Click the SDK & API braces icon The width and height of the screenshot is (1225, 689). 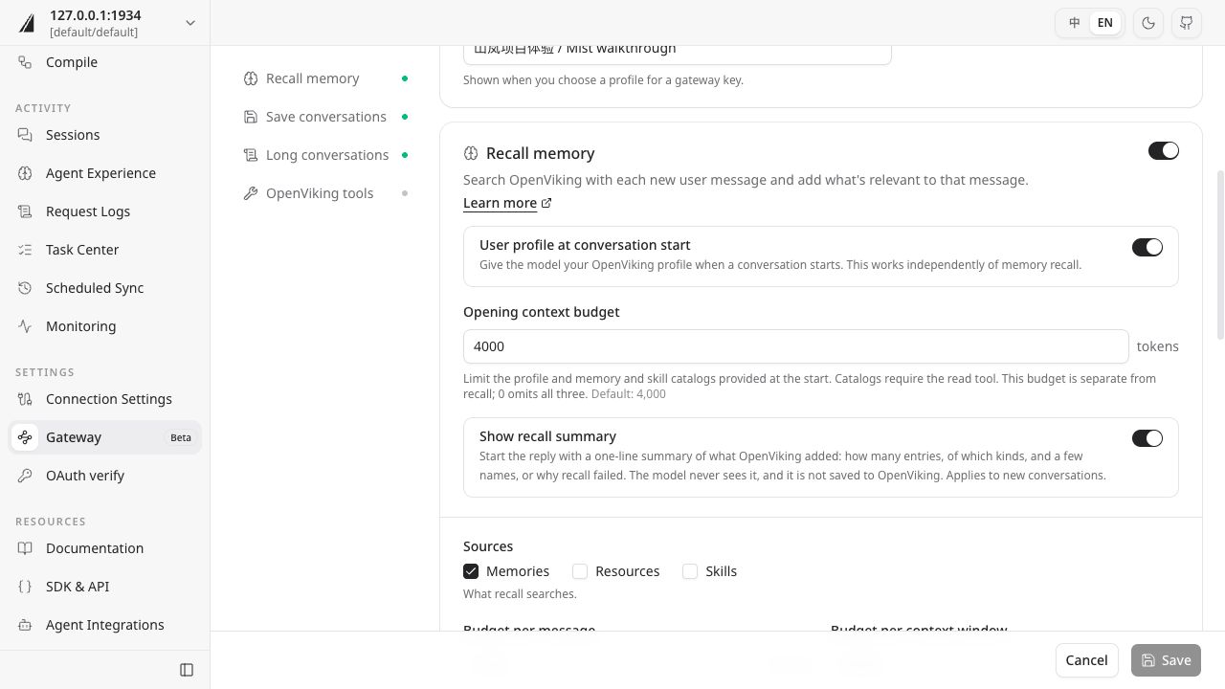pos(26,587)
